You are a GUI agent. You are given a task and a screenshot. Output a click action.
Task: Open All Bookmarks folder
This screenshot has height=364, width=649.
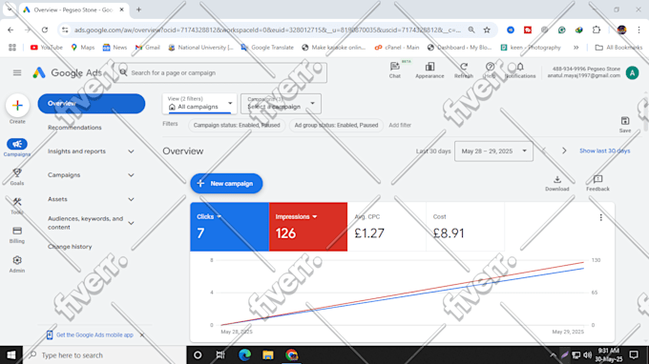618,48
